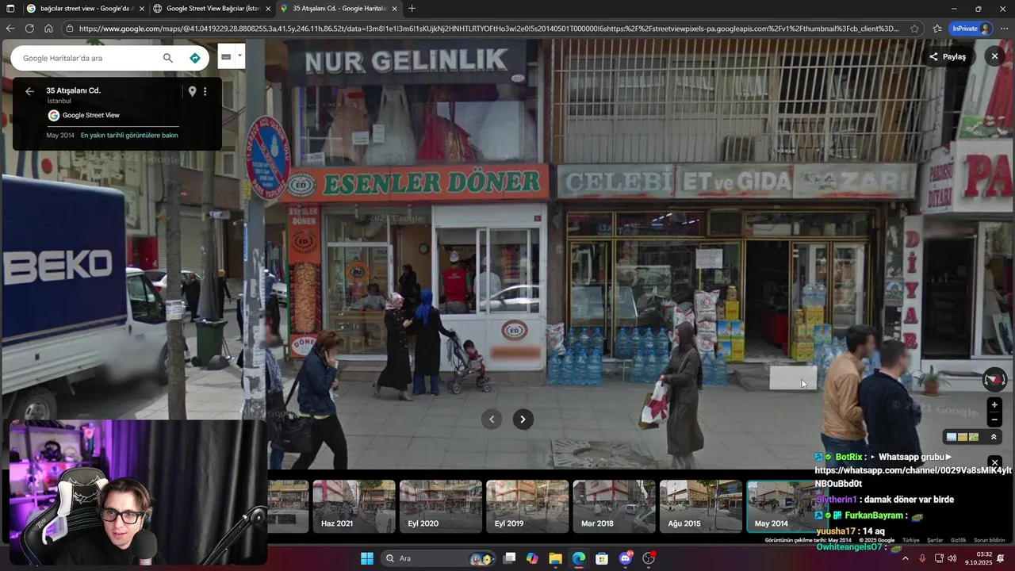The image size is (1015, 571).
Task: Open the browser home page icon
Action: (x=48, y=29)
